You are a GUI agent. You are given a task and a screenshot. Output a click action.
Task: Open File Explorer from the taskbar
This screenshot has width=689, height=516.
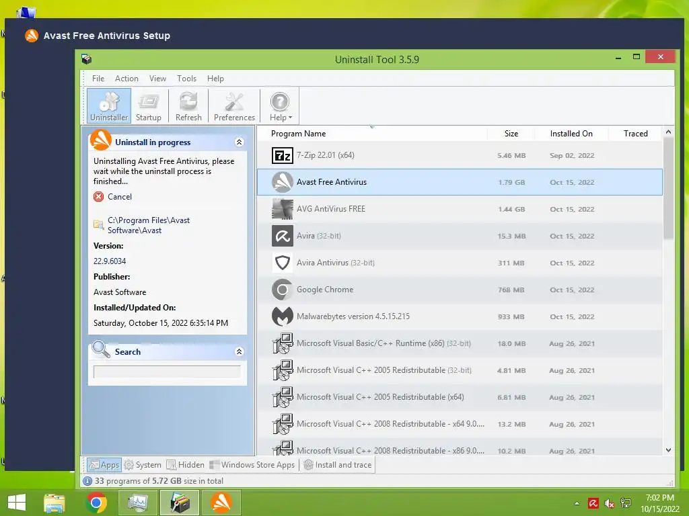[x=55, y=503]
